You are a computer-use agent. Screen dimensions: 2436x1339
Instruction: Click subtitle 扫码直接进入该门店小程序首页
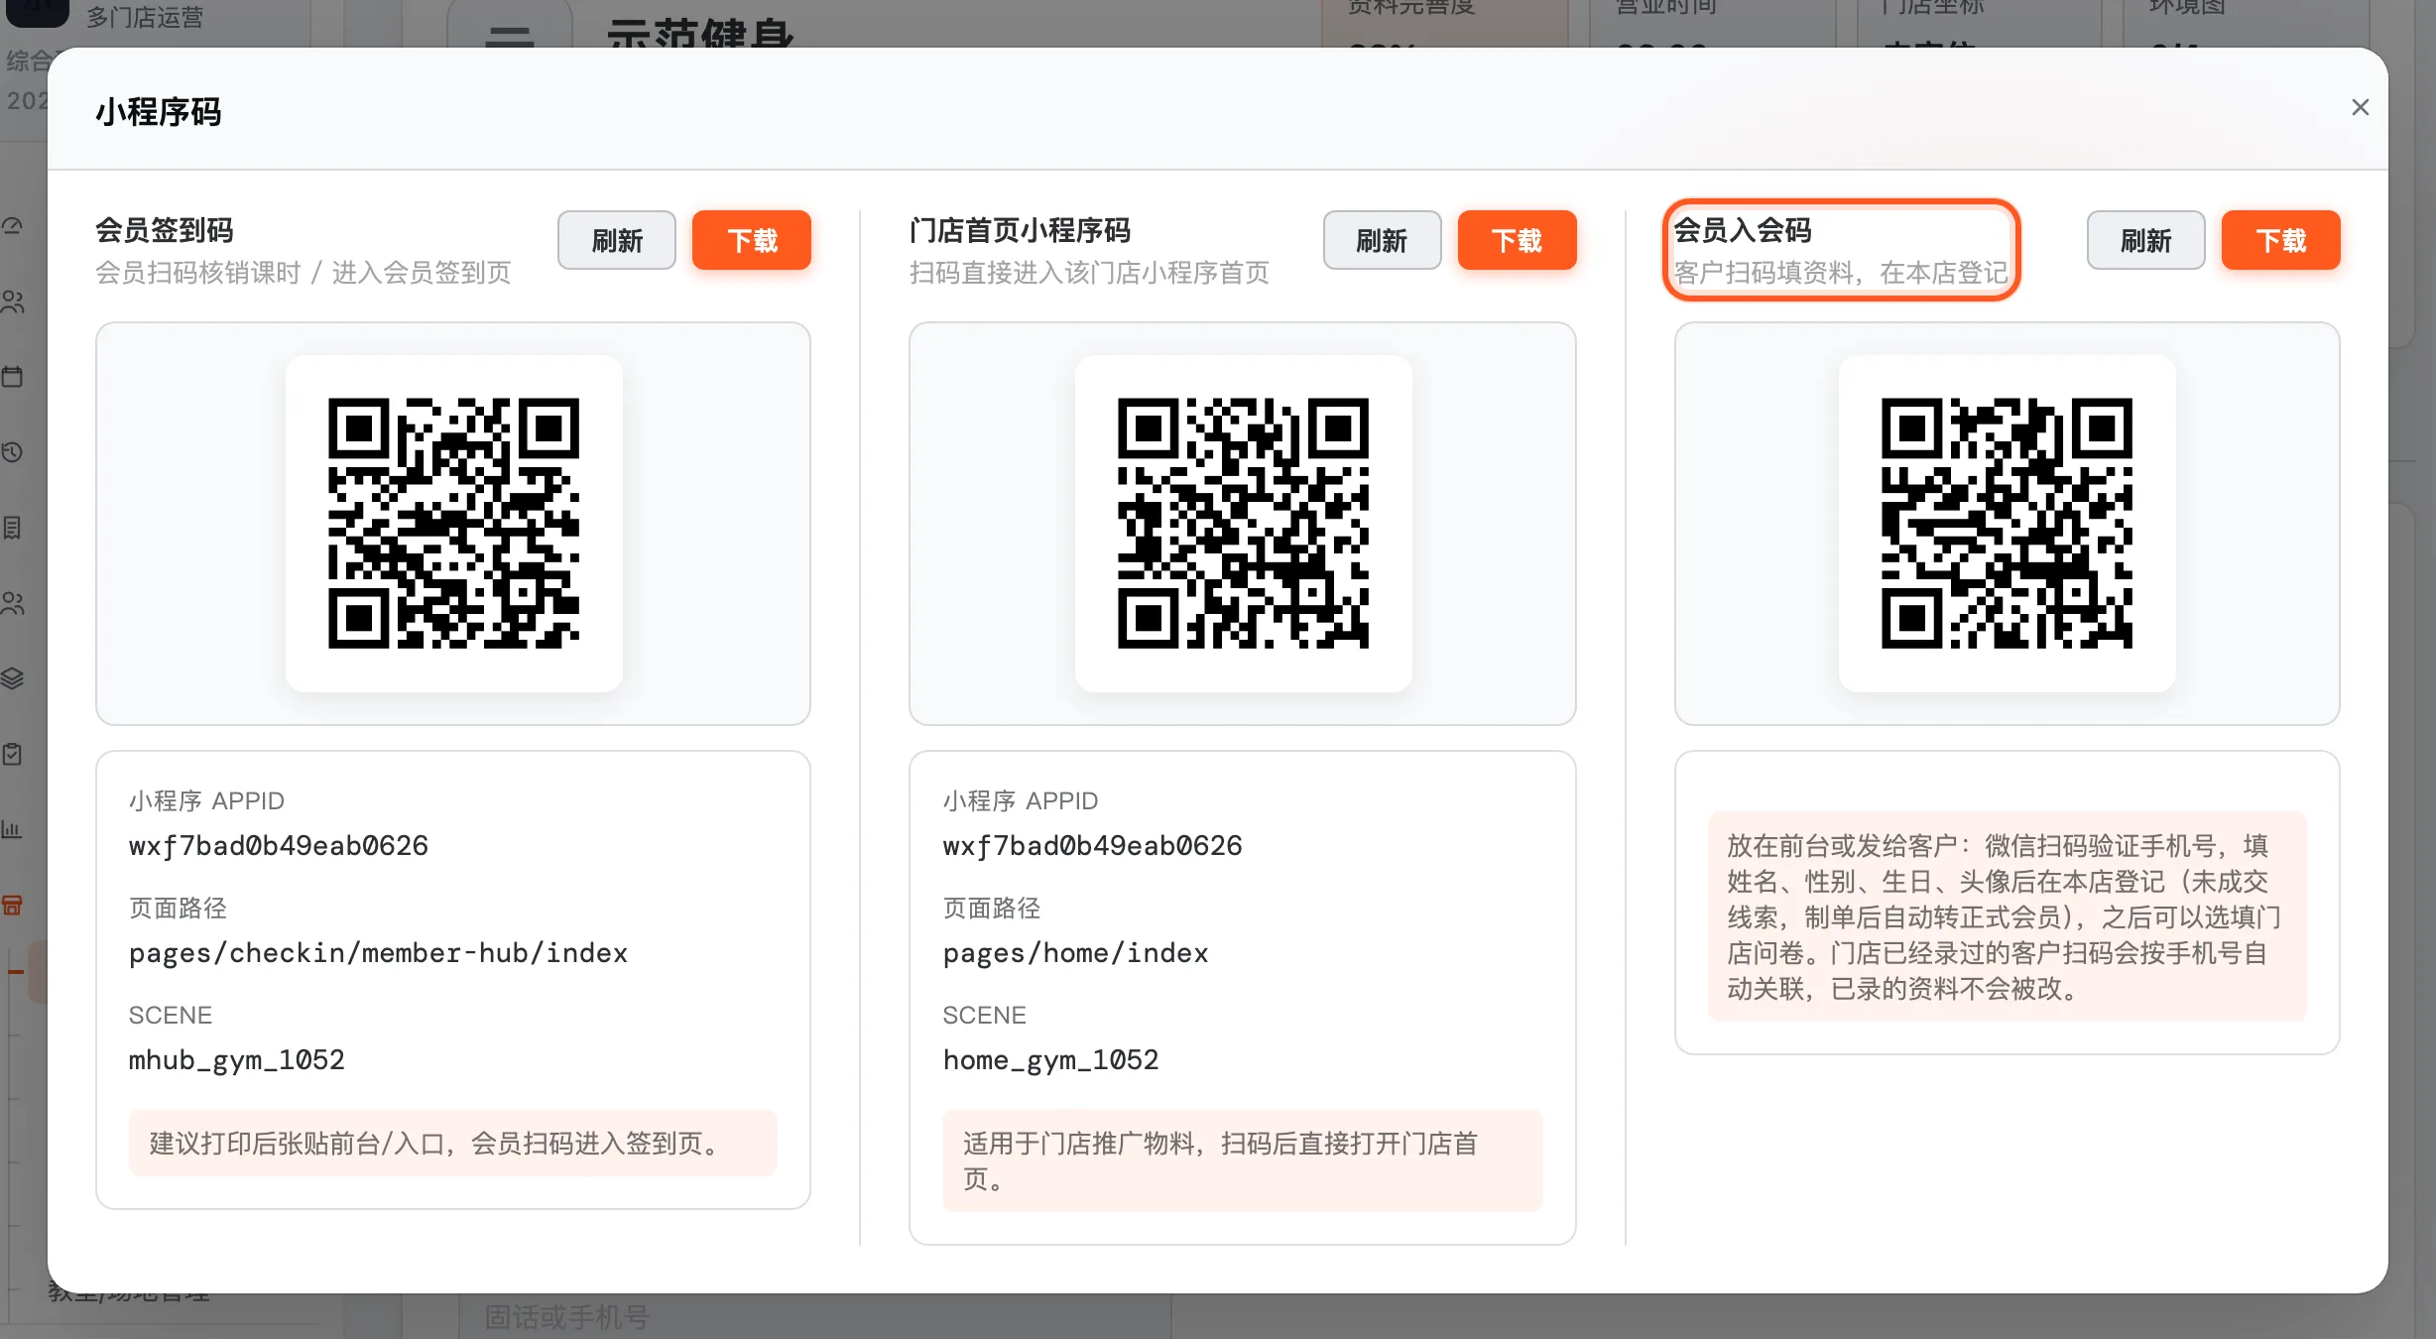click(x=1089, y=273)
